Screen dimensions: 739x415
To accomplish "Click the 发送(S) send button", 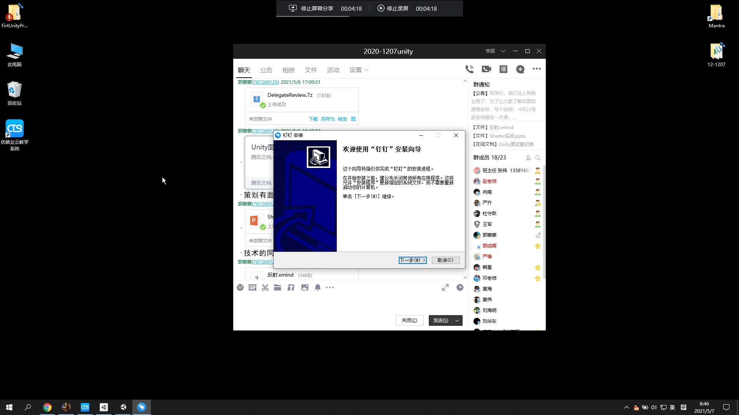I will 441,320.
